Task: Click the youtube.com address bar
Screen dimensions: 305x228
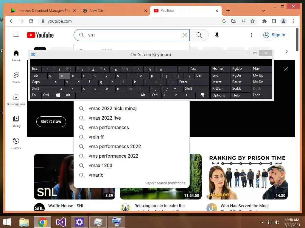Action: [128, 21]
